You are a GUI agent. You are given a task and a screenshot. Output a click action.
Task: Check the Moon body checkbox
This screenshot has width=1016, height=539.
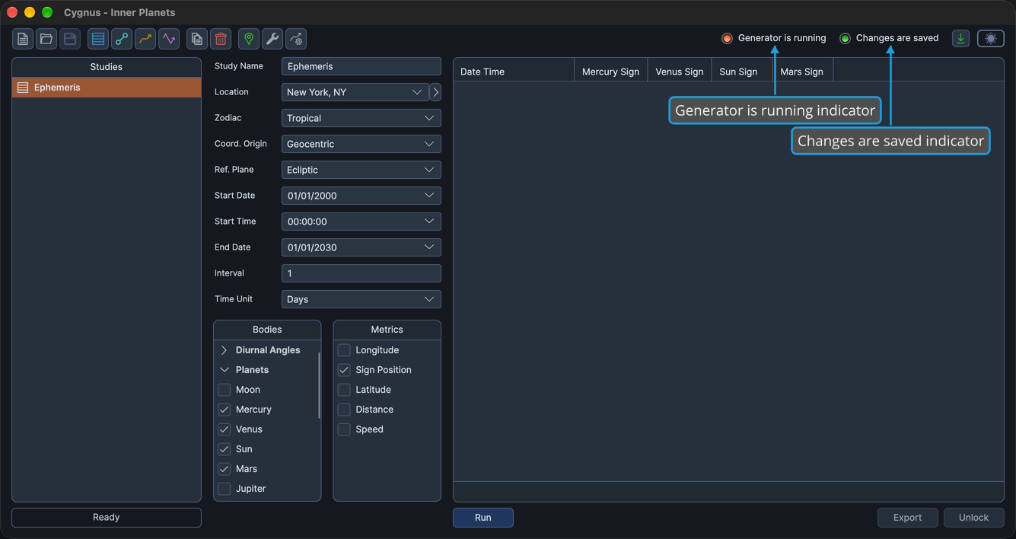tap(225, 390)
